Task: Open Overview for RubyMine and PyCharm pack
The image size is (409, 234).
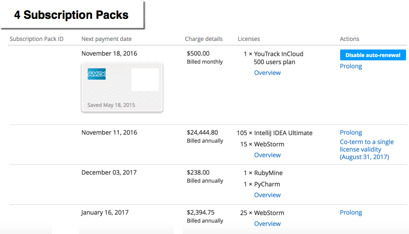Action: pos(267,195)
